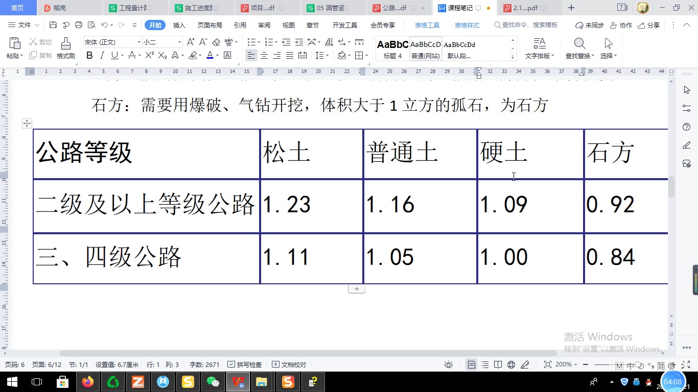Screen dimensions: 698x392
Task: Apply distributed alignment
Action: tap(303, 56)
